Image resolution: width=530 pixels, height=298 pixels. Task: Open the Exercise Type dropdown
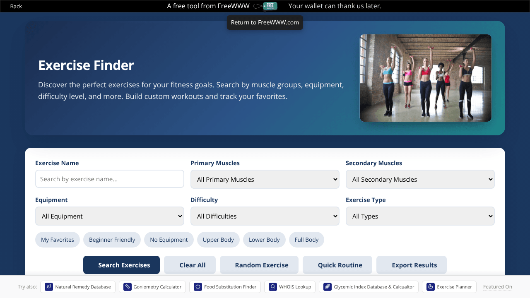[420, 216]
